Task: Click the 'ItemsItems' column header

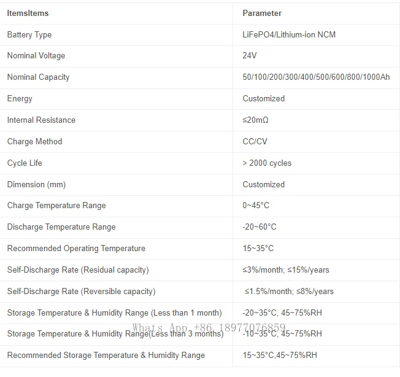Action: tap(28, 13)
